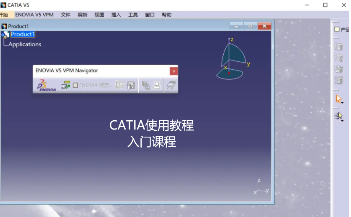Image resolution: width=351 pixels, height=217 pixels.
Task: Click the 产品 (Product) icon in the right toolbar
Action: [337, 29]
